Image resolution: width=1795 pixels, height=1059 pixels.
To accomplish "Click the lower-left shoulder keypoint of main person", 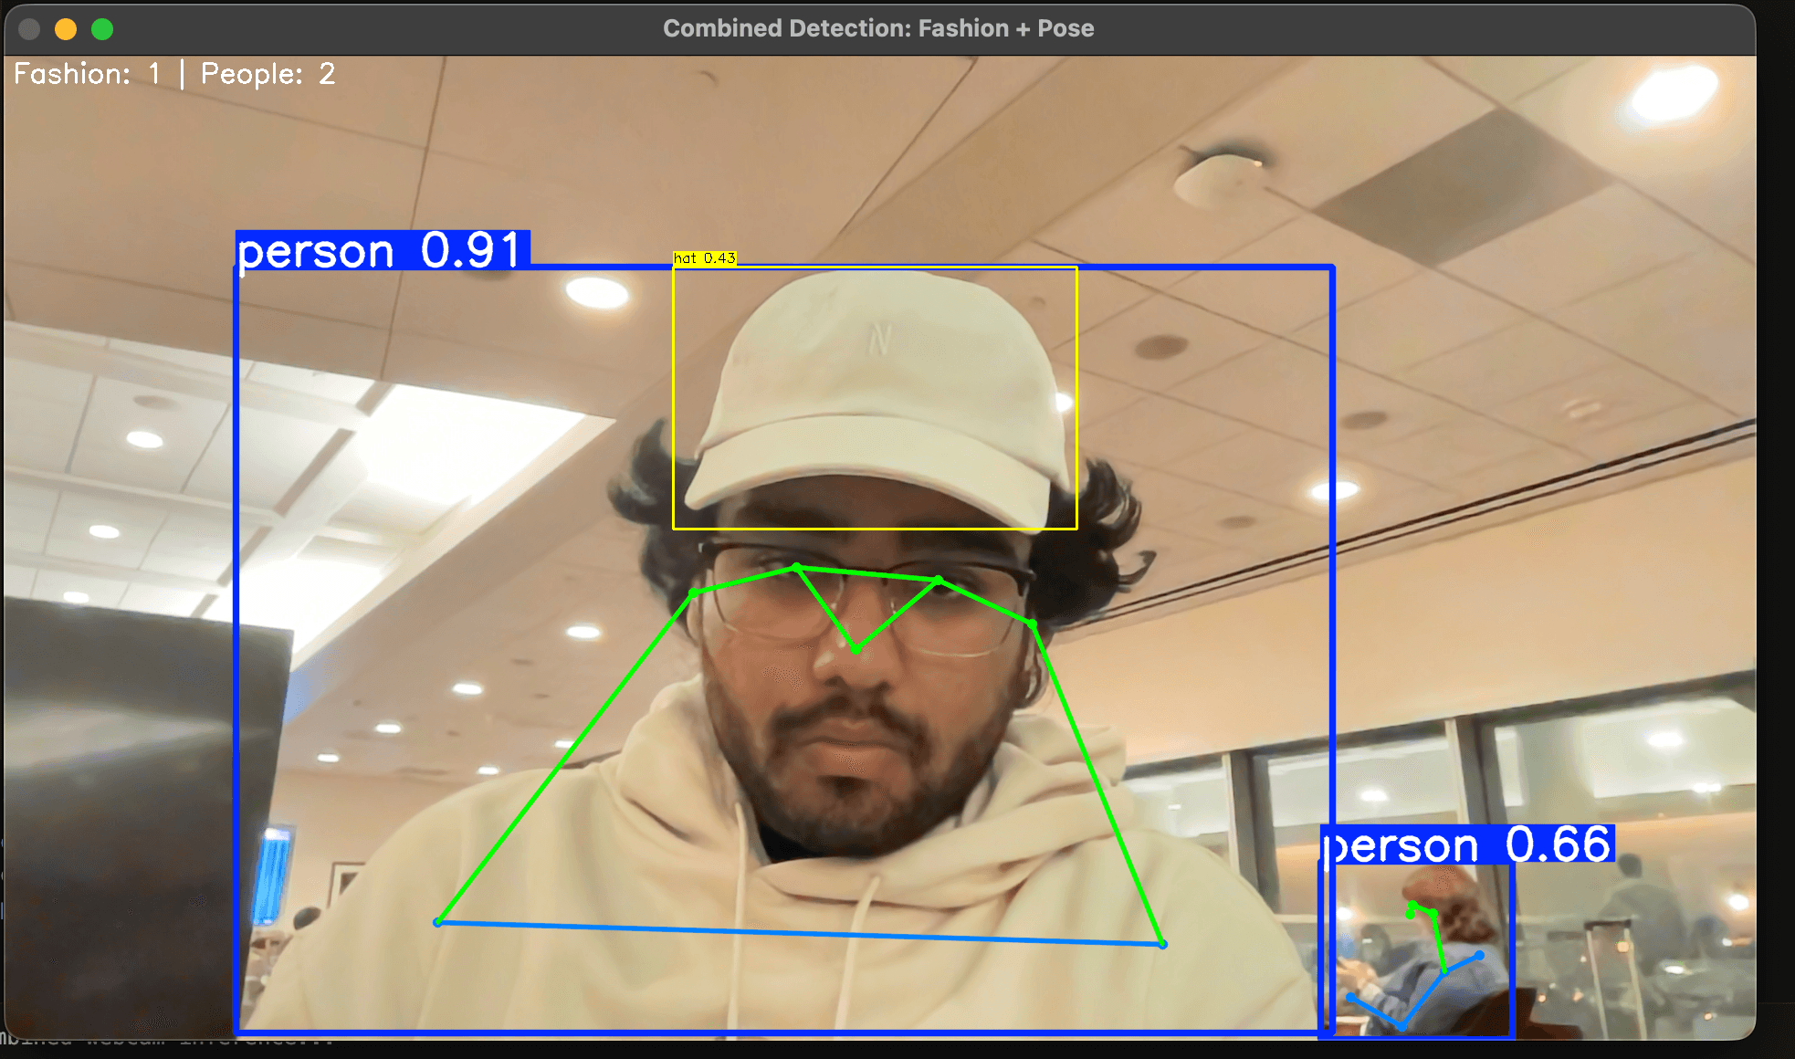I will click(438, 922).
